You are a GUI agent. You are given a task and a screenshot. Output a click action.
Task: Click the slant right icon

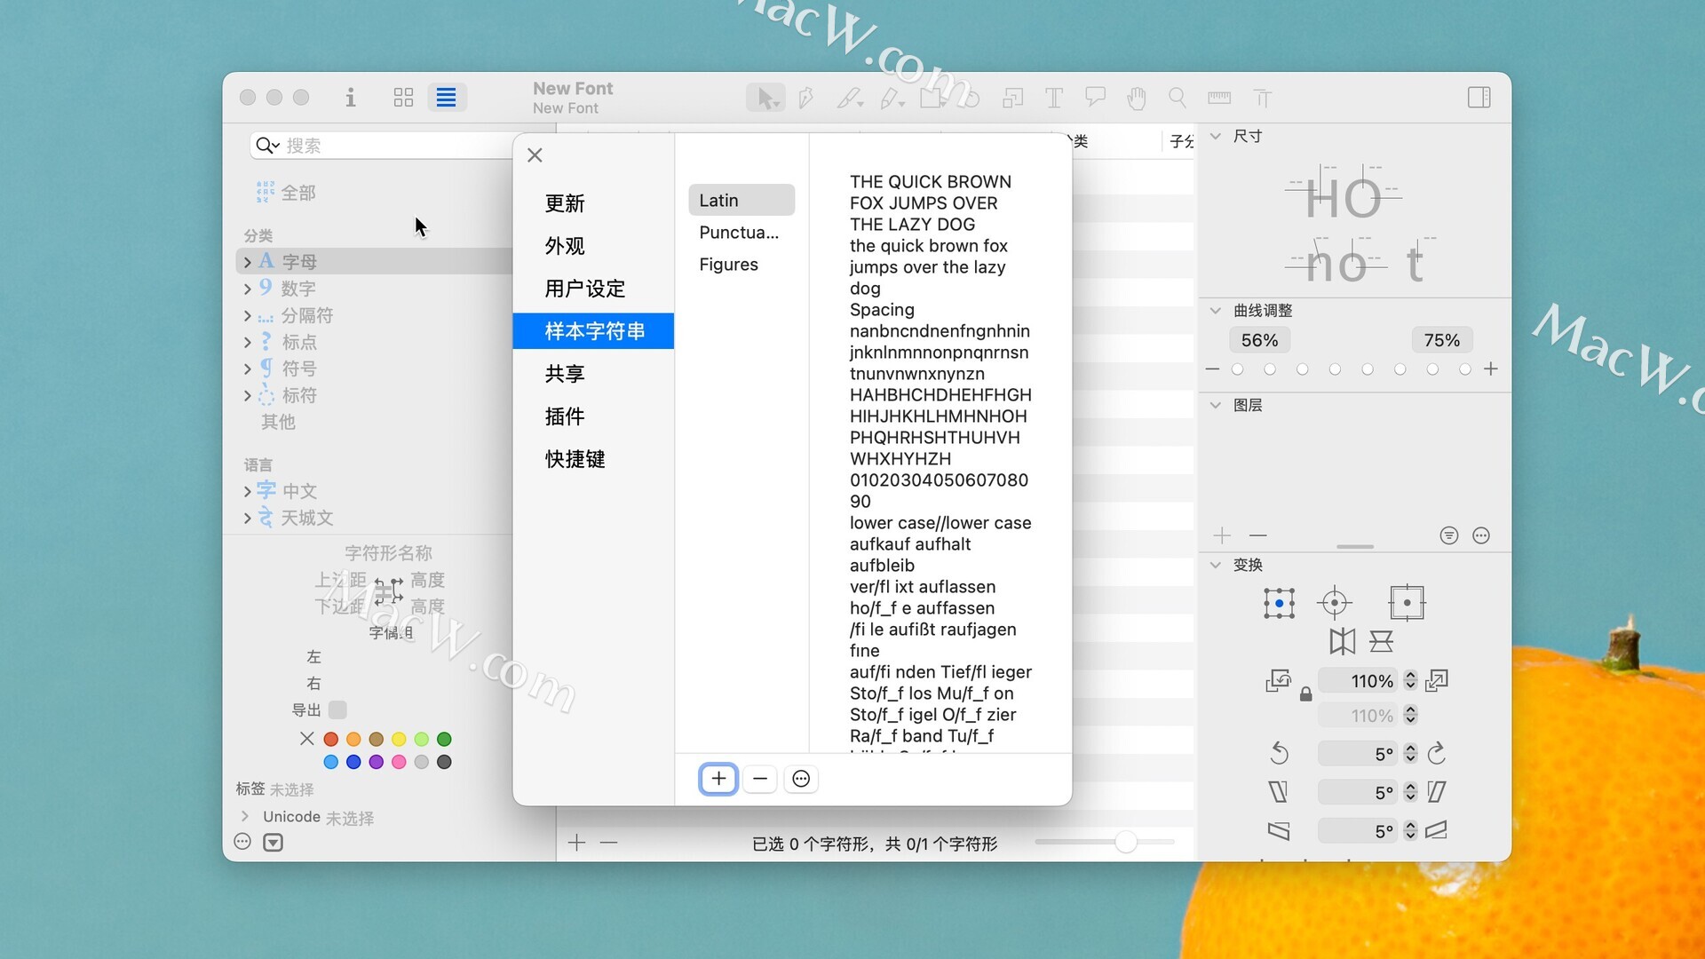(x=1437, y=792)
